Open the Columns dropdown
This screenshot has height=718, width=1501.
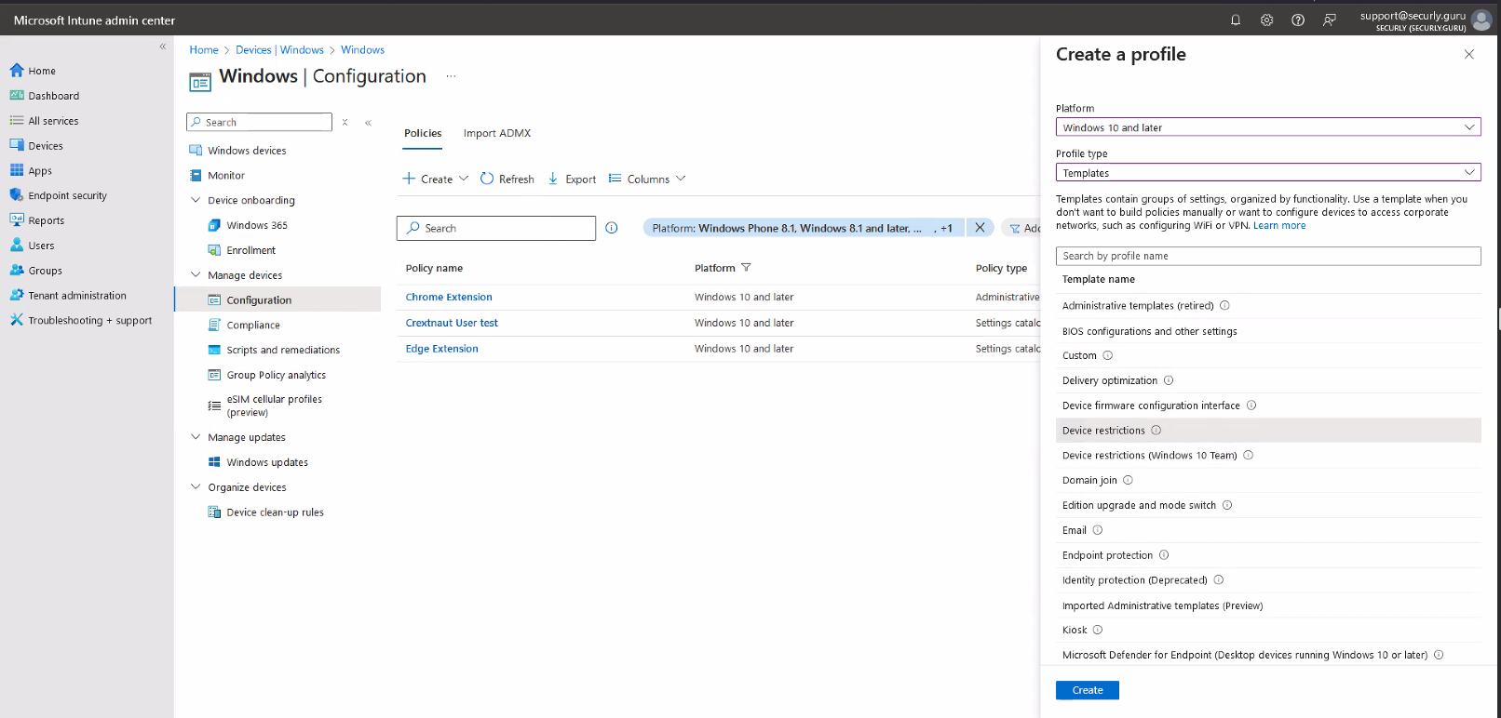[647, 179]
